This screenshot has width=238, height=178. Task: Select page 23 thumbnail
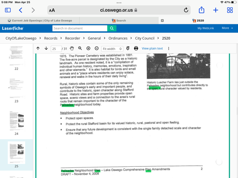click(16, 89)
